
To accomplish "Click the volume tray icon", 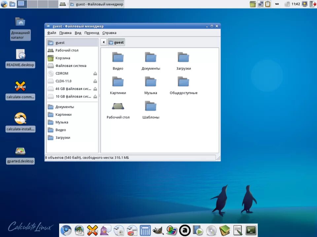I will (x=287, y=4).
